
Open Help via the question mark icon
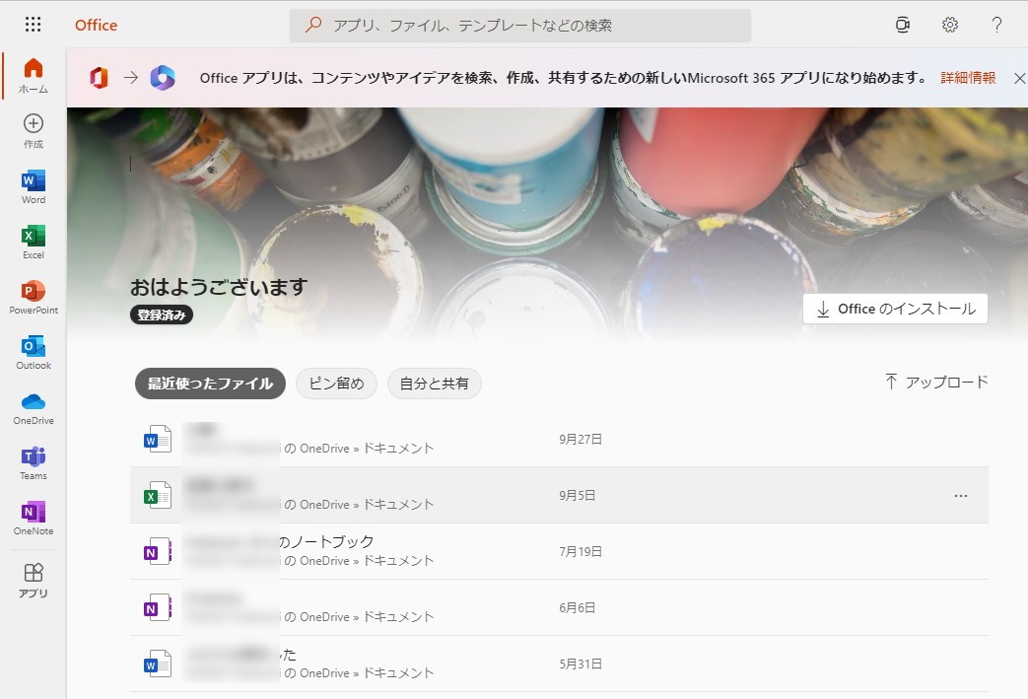click(996, 24)
